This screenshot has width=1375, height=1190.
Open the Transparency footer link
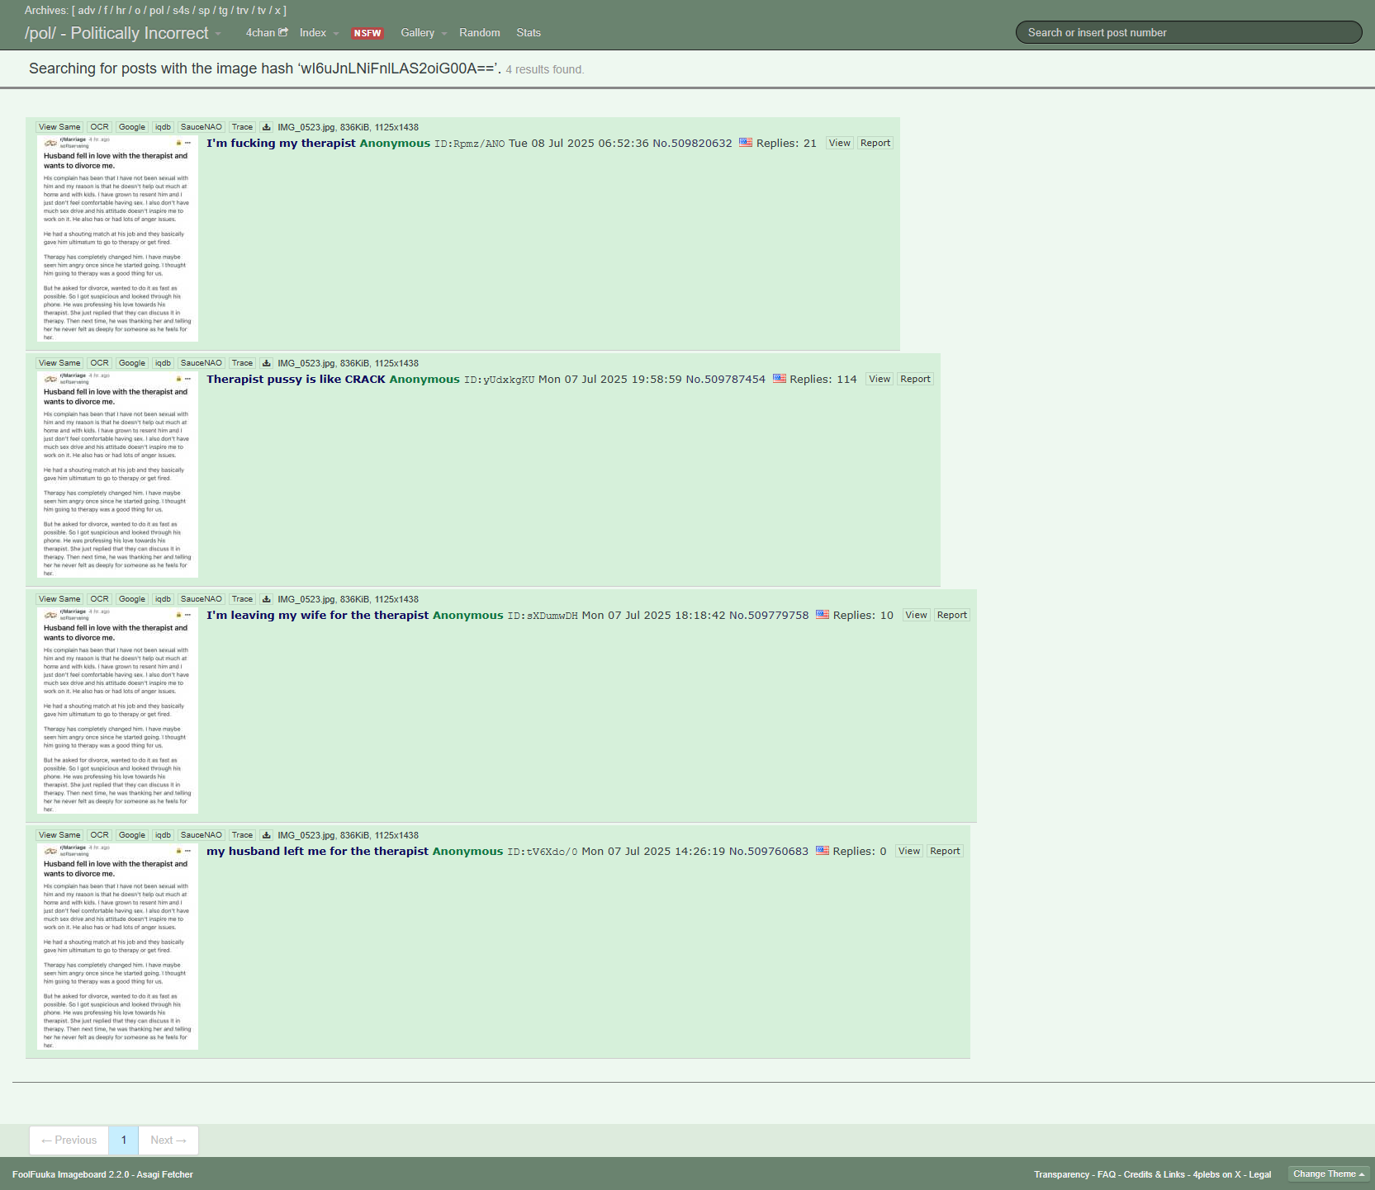[x=1062, y=1174]
